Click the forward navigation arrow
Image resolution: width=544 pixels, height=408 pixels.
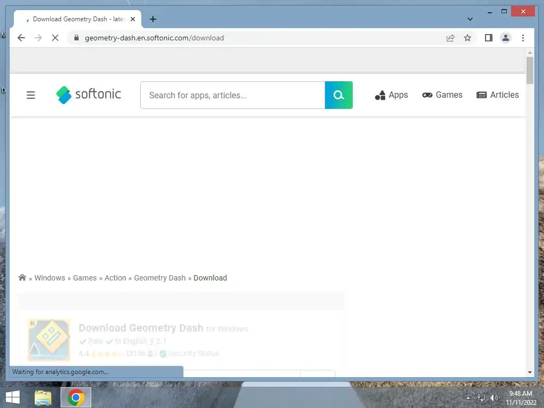(x=38, y=38)
